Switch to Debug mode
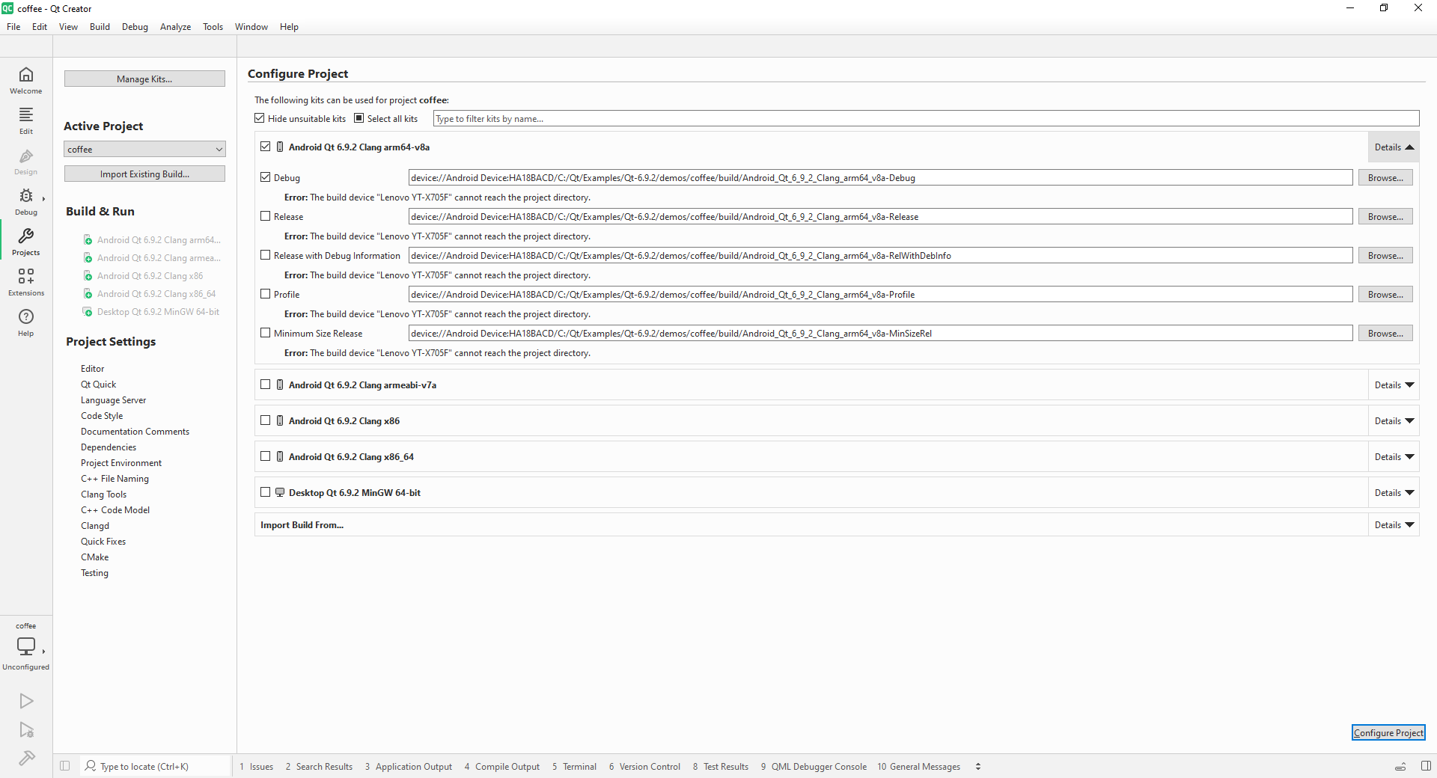 tap(26, 201)
